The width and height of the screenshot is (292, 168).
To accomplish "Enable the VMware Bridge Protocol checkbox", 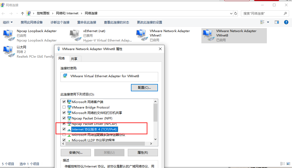I will (x=64, y=107).
